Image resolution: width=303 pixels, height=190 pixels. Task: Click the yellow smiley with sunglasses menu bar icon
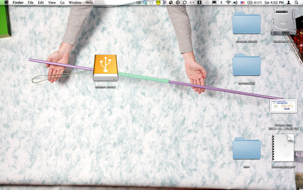pos(158,3)
